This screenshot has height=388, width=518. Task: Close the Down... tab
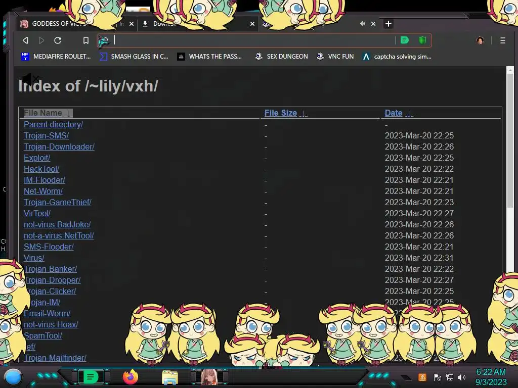coord(252,24)
